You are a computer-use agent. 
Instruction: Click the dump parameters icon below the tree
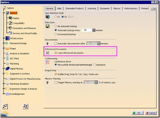(x=25, y=106)
